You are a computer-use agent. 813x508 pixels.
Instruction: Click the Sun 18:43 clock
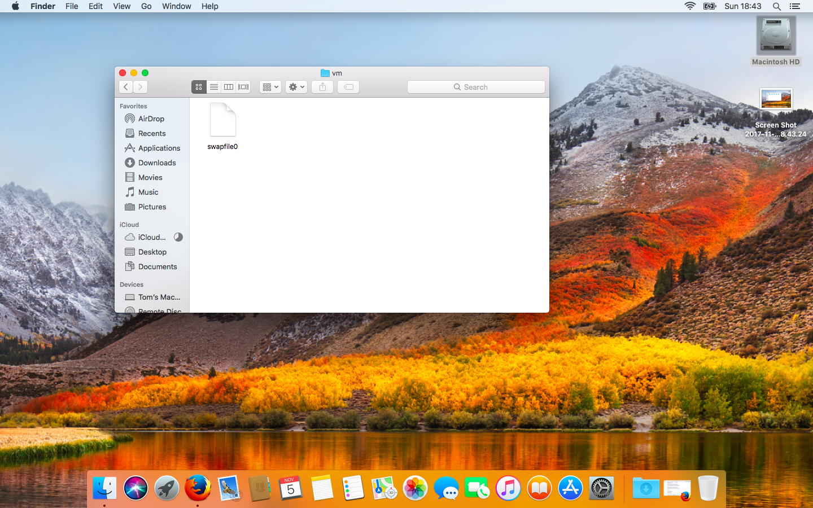click(x=743, y=6)
